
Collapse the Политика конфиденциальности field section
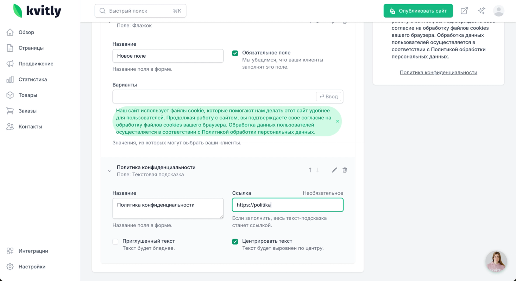(109, 171)
